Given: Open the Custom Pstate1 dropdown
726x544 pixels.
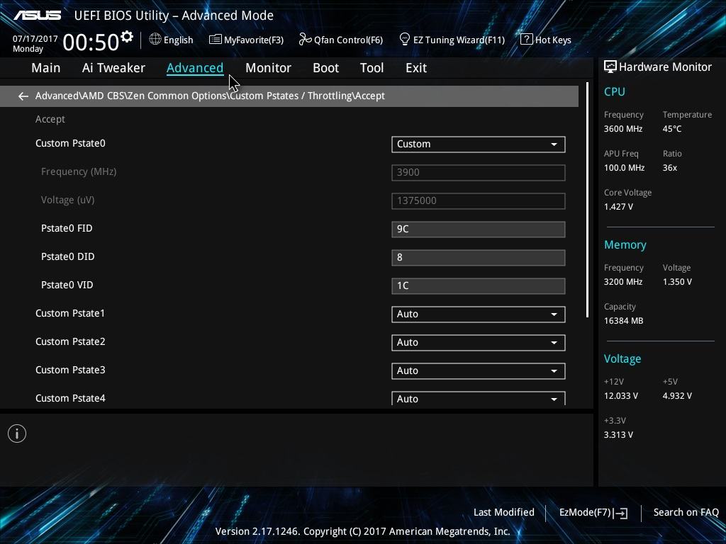Looking at the screenshot, I should [479, 314].
